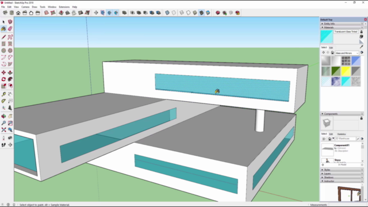368x207 pixels.
Task: Select the Push/Pull tool
Action: coord(10,72)
